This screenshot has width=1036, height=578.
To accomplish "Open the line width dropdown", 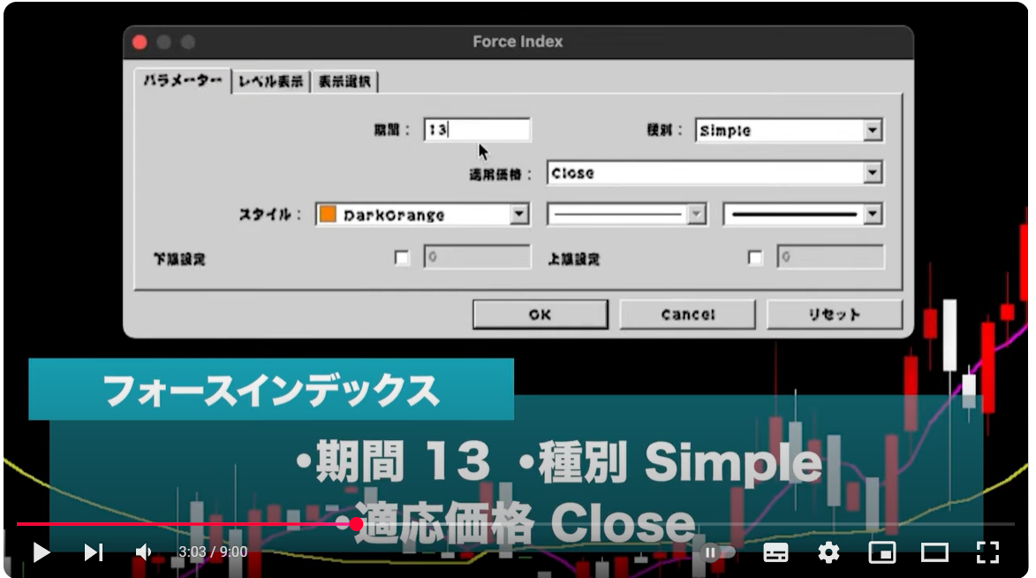I will pyautogui.click(x=804, y=214).
